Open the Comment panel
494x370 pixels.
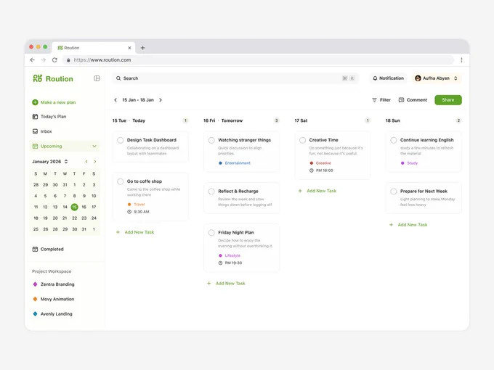coord(413,99)
